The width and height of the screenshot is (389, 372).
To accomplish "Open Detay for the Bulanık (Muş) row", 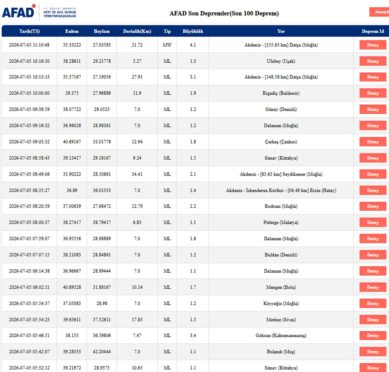I will (373, 352).
